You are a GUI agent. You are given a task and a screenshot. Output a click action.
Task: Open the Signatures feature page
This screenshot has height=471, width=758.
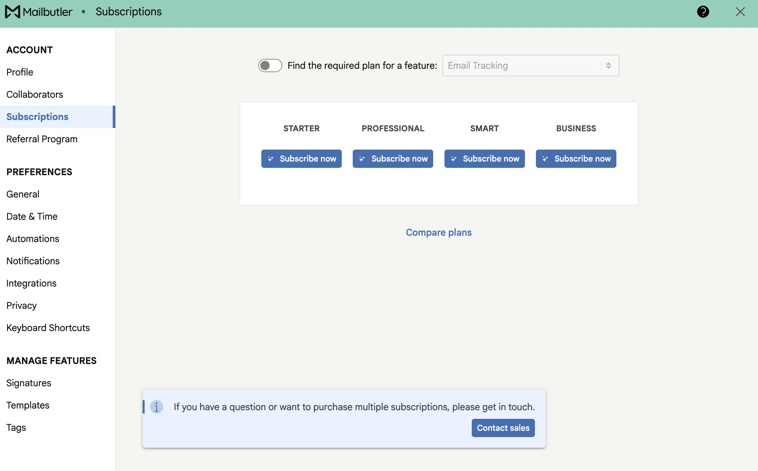coord(29,383)
